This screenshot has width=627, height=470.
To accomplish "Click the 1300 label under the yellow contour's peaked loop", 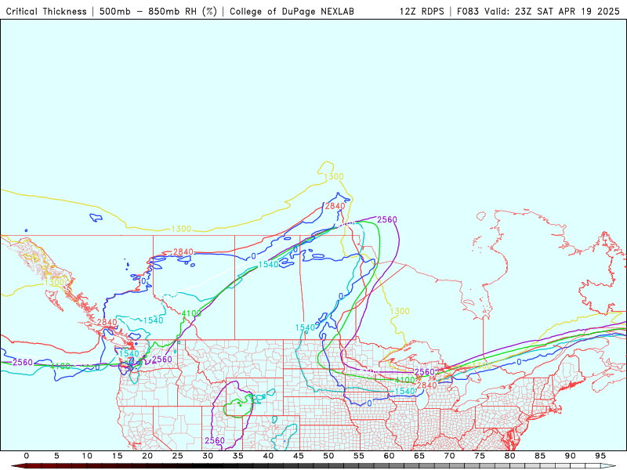I will click(x=334, y=177).
